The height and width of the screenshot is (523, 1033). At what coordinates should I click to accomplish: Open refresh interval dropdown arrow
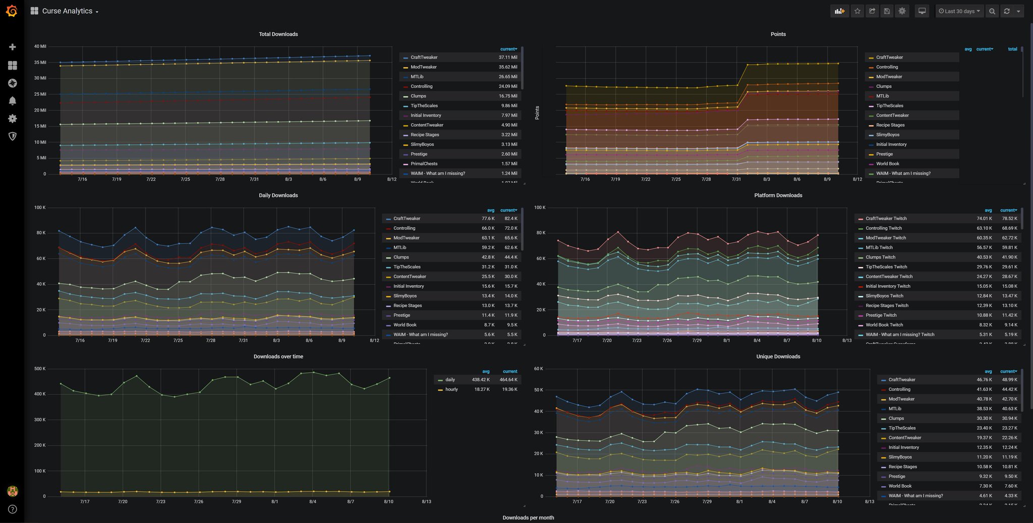(x=1018, y=11)
